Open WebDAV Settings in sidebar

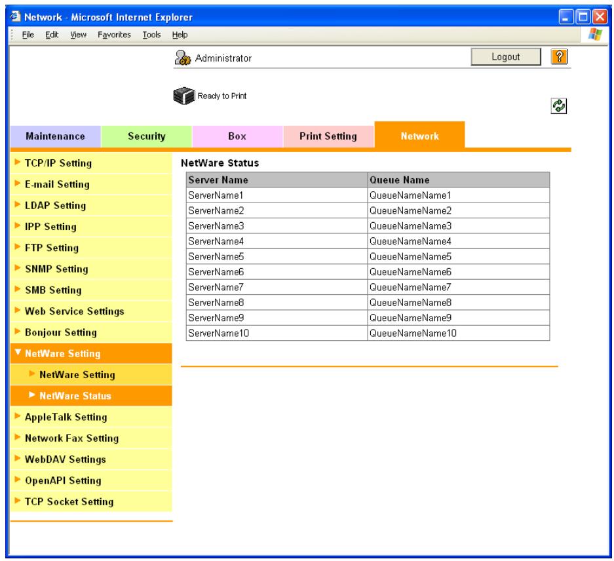(x=91, y=459)
